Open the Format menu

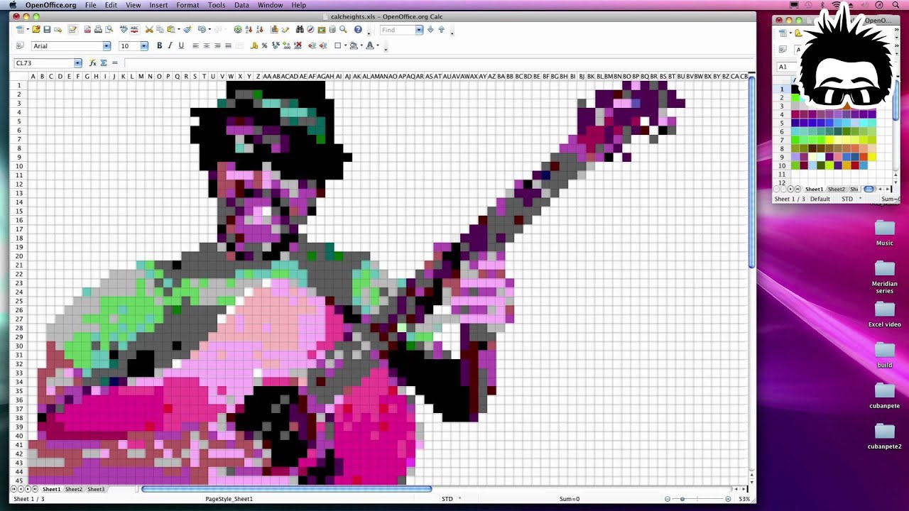(x=187, y=5)
